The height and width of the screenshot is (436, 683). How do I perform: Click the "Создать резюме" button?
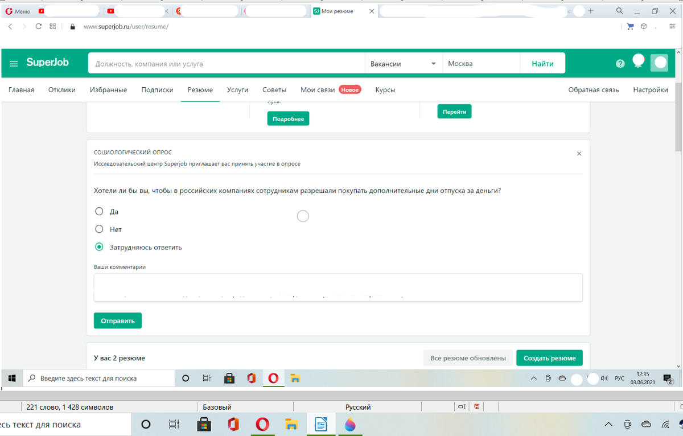[x=550, y=358]
